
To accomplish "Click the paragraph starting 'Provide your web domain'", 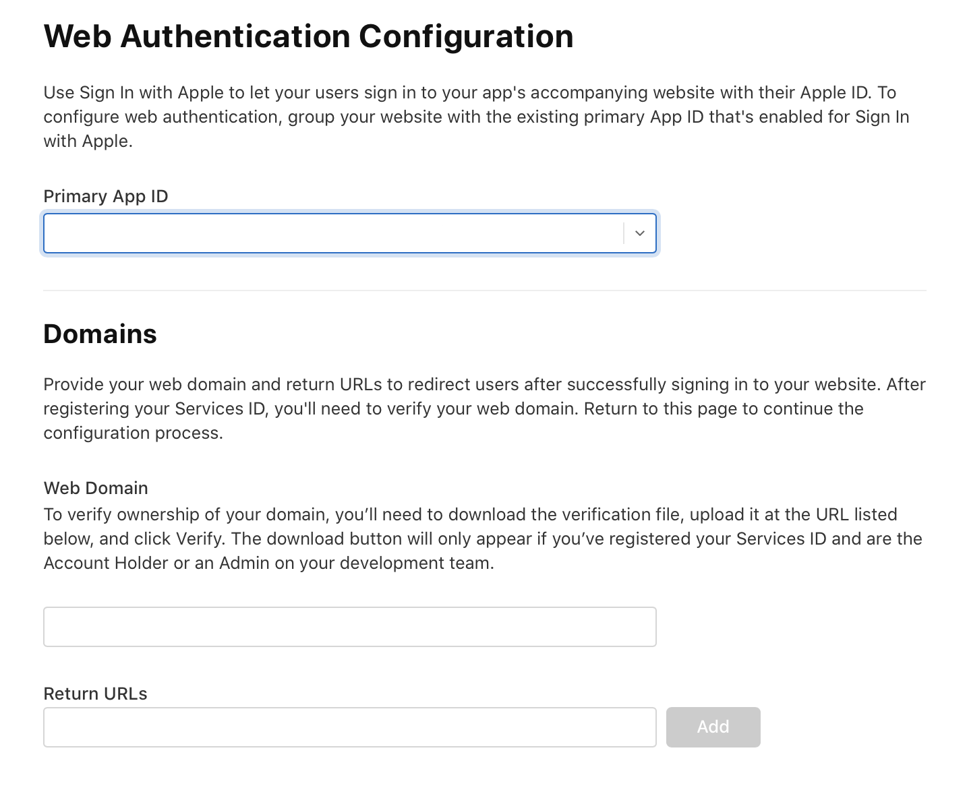I will pos(484,408).
